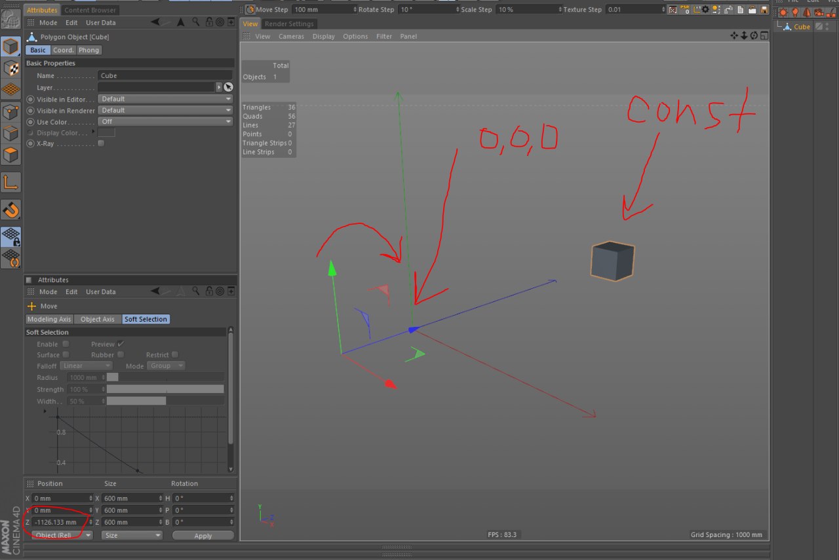839x560 pixels.
Task: Activate the orange Workplane grid mode icon
Action: 10,89
